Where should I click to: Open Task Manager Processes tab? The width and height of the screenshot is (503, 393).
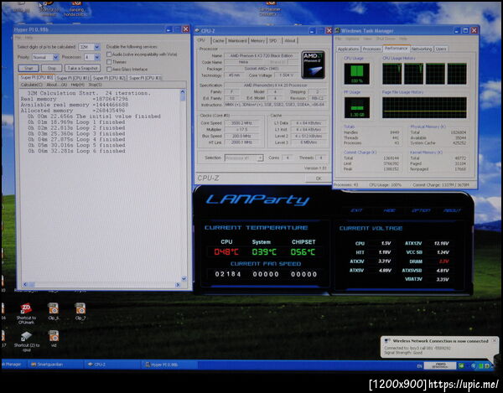coord(372,49)
